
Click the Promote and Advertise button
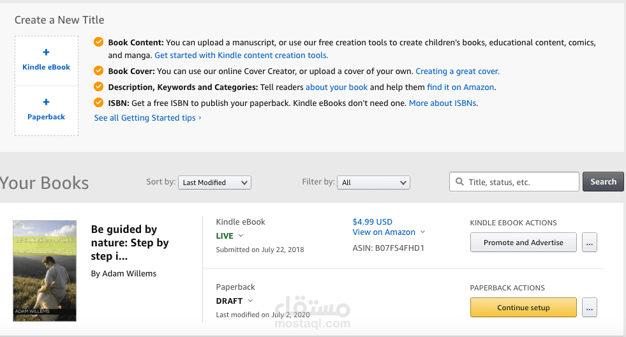pos(523,243)
